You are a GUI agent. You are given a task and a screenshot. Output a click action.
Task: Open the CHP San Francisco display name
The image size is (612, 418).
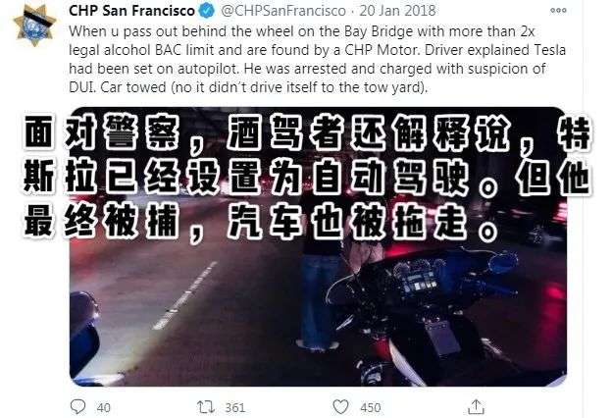coord(132,11)
